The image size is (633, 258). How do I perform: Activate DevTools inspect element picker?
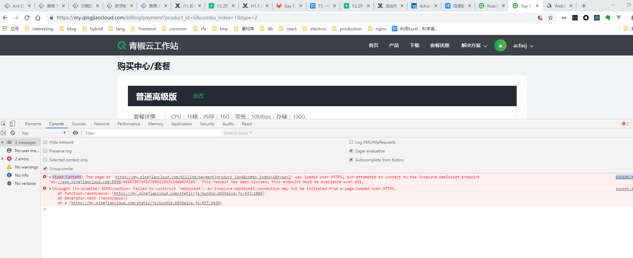point(3,124)
